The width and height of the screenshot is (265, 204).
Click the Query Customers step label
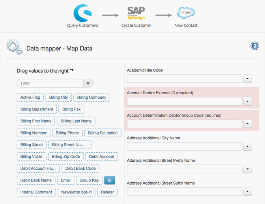pyautogui.click(x=82, y=25)
